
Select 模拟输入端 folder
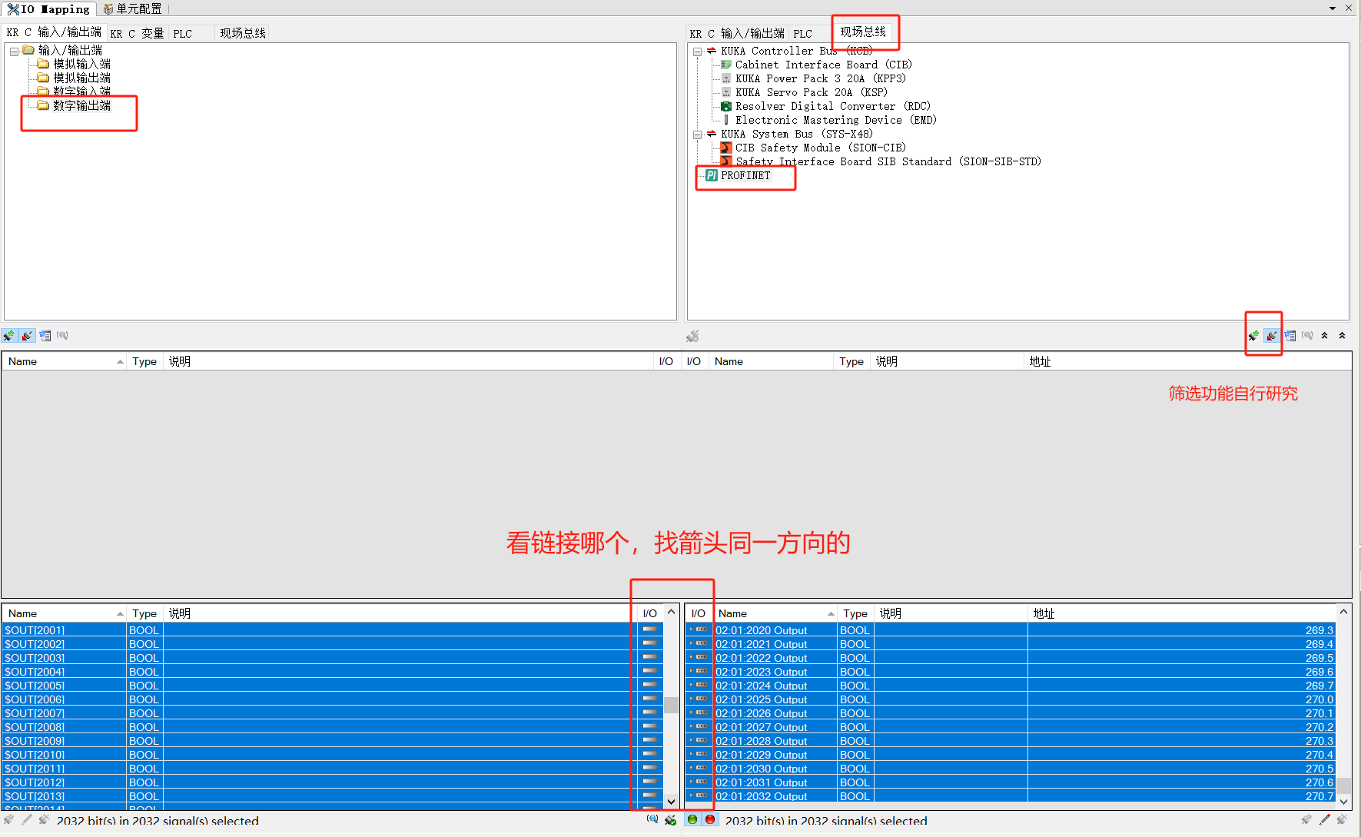81,64
